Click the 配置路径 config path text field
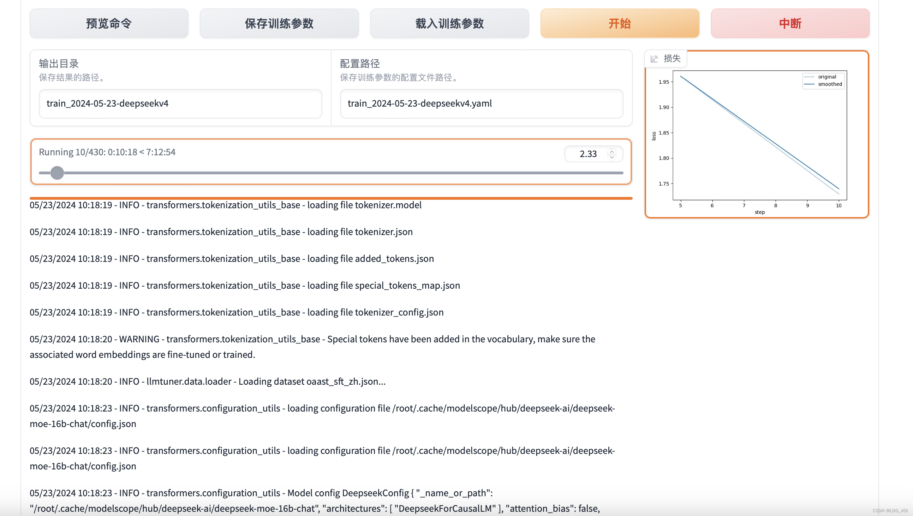913x516 pixels. (x=481, y=103)
